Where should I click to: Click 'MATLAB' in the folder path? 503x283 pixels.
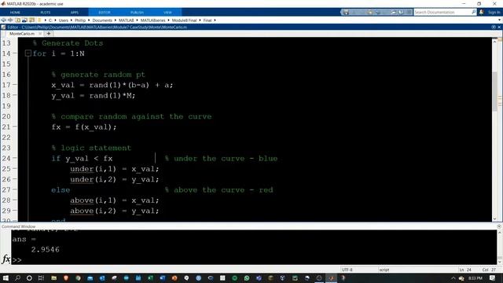pos(127,20)
